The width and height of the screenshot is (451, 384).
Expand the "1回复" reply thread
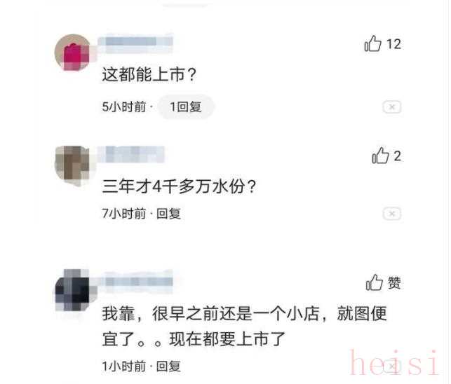click(x=186, y=107)
